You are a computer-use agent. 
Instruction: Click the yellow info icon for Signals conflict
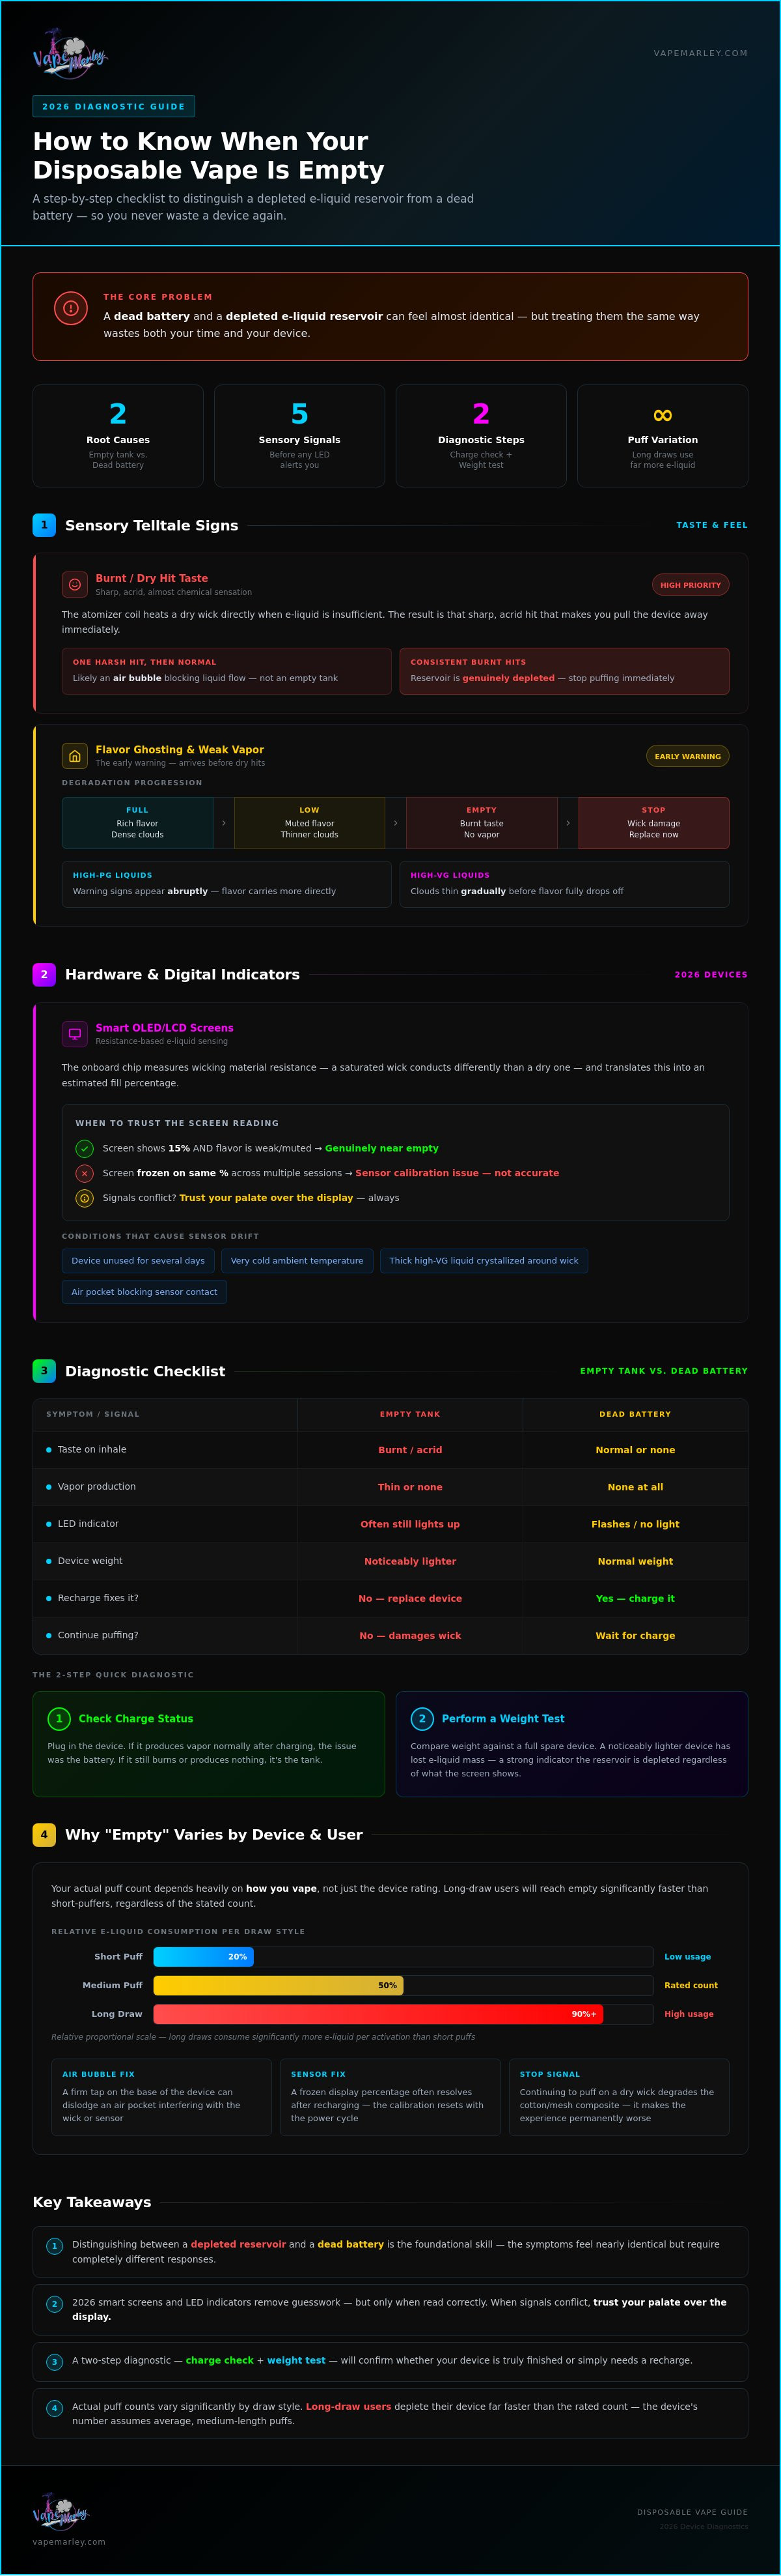coord(85,1198)
